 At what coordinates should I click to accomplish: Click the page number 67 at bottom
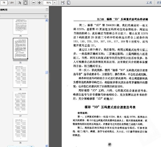[x=110, y=144]
